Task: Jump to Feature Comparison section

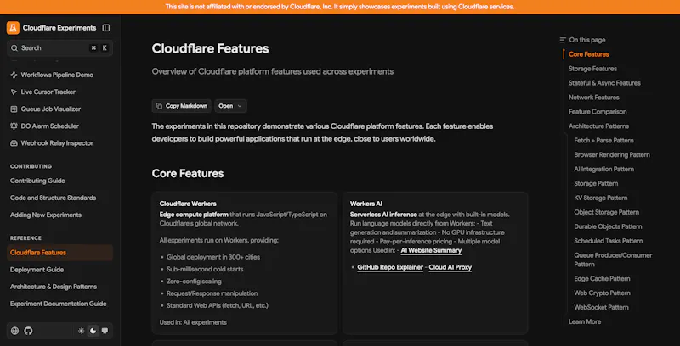Action: pos(598,112)
